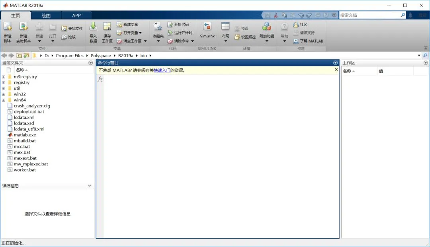This screenshot has height=247, width=430.
Task: Open the New (新建) dropdown arrow
Action: [39, 41]
